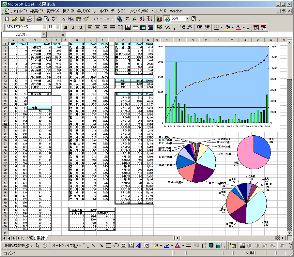Expand the MS Pゴシック font name dropdown
This screenshot has height=257, width=294.
click(x=44, y=27)
